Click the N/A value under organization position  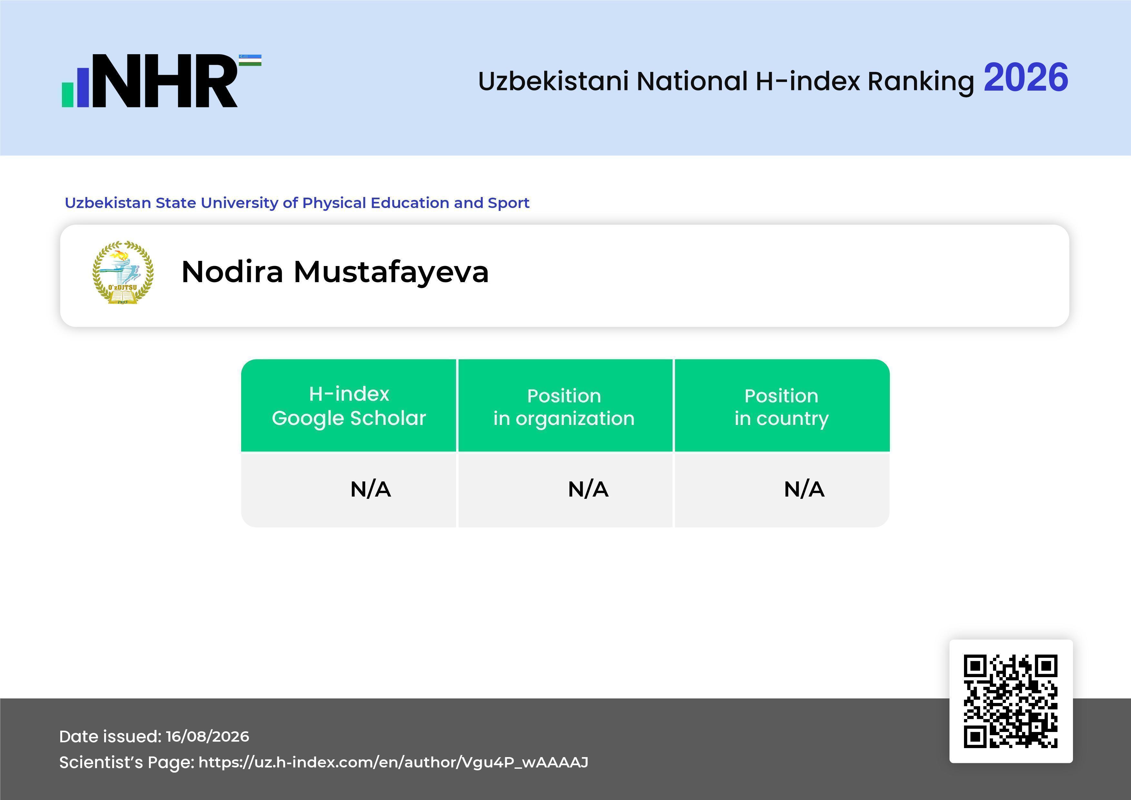click(x=588, y=489)
